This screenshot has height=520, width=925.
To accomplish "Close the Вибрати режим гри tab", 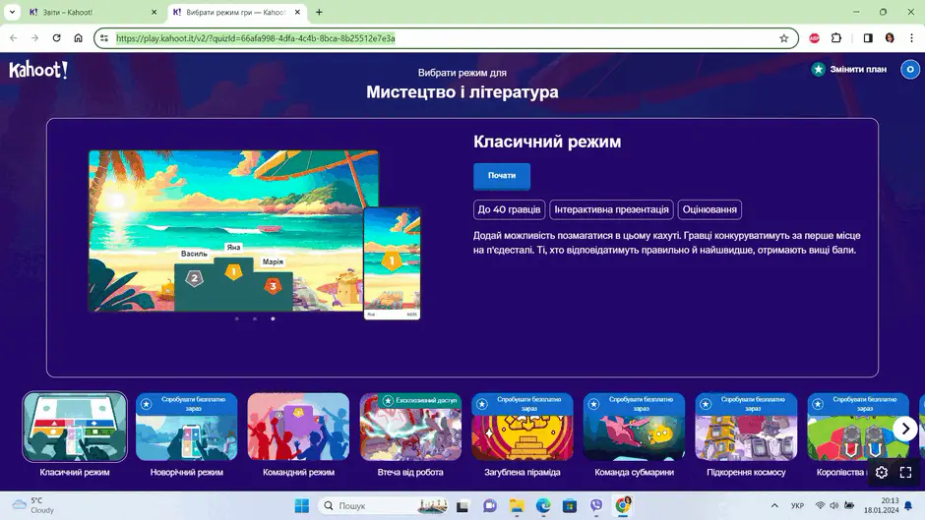I will pyautogui.click(x=297, y=12).
